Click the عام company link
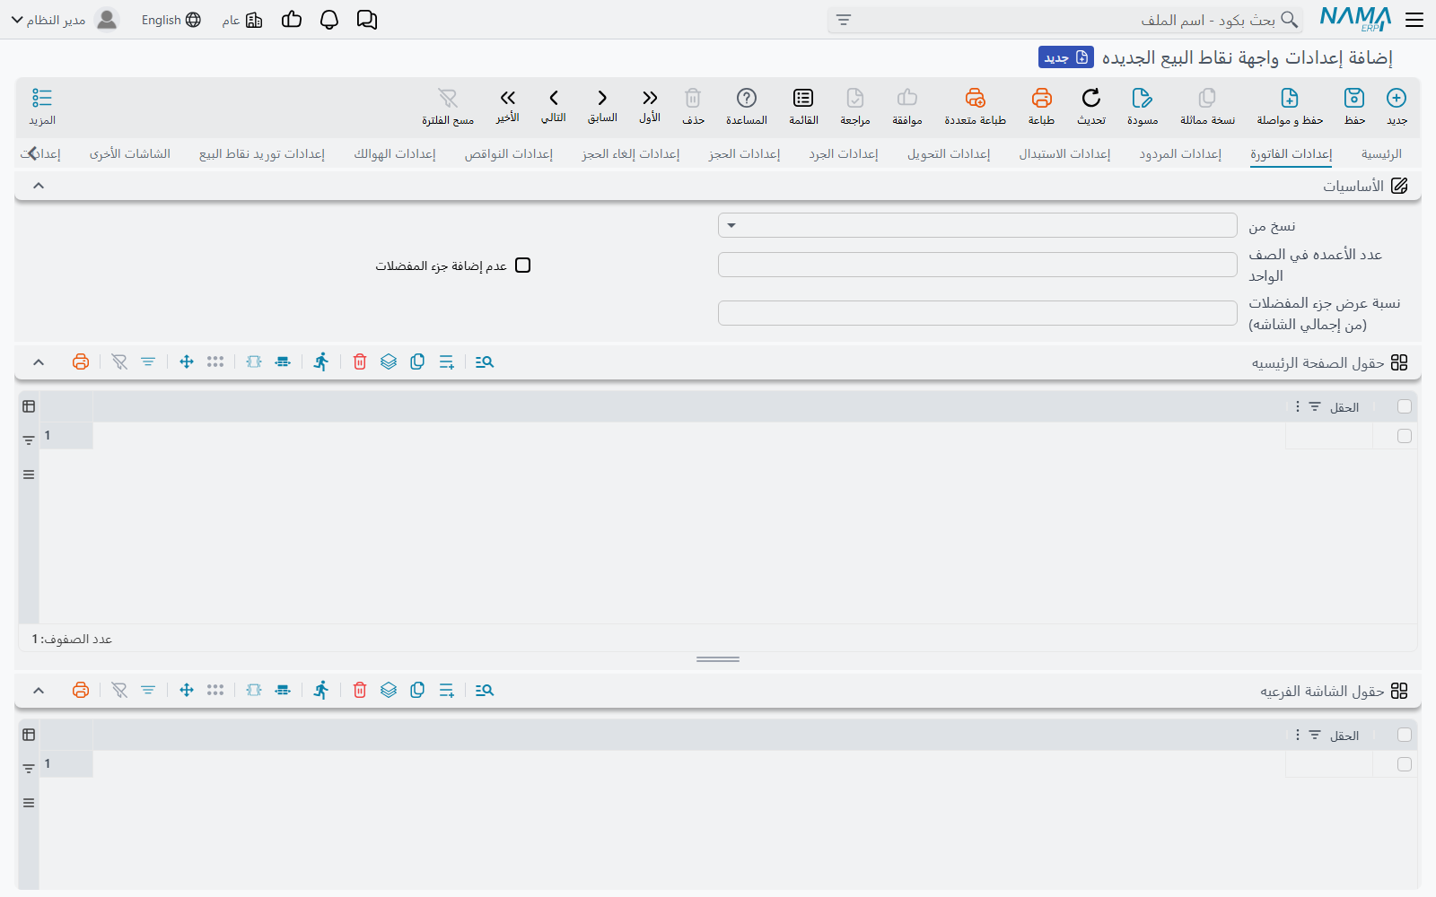 click(242, 20)
